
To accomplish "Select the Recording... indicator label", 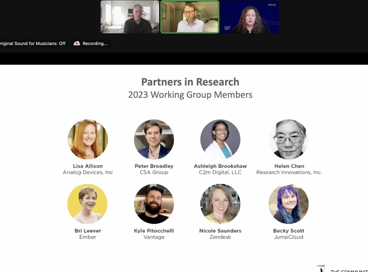I will (x=95, y=43).
